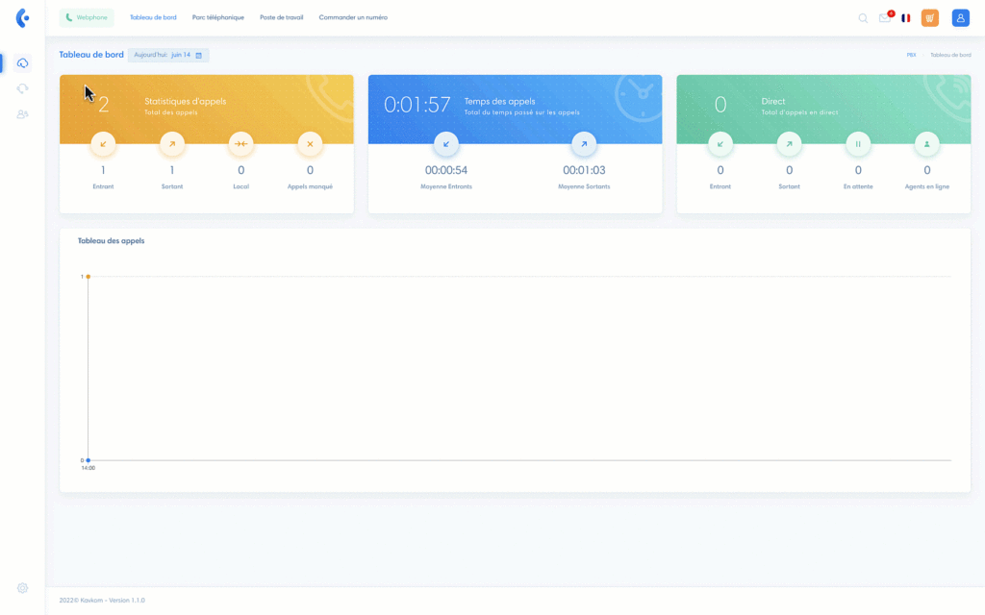The image size is (985, 615).
Task: Open the French flag language selector
Action: tap(906, 17)
